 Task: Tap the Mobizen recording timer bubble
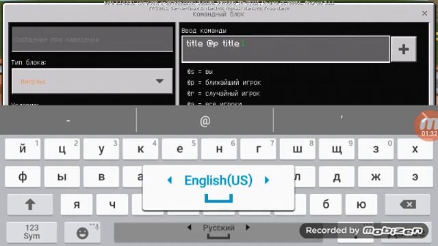click(427, 126)
